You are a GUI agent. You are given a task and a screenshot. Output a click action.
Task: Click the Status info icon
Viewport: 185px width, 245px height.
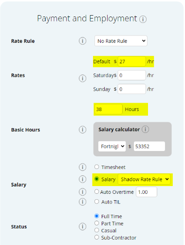(82, 226)
